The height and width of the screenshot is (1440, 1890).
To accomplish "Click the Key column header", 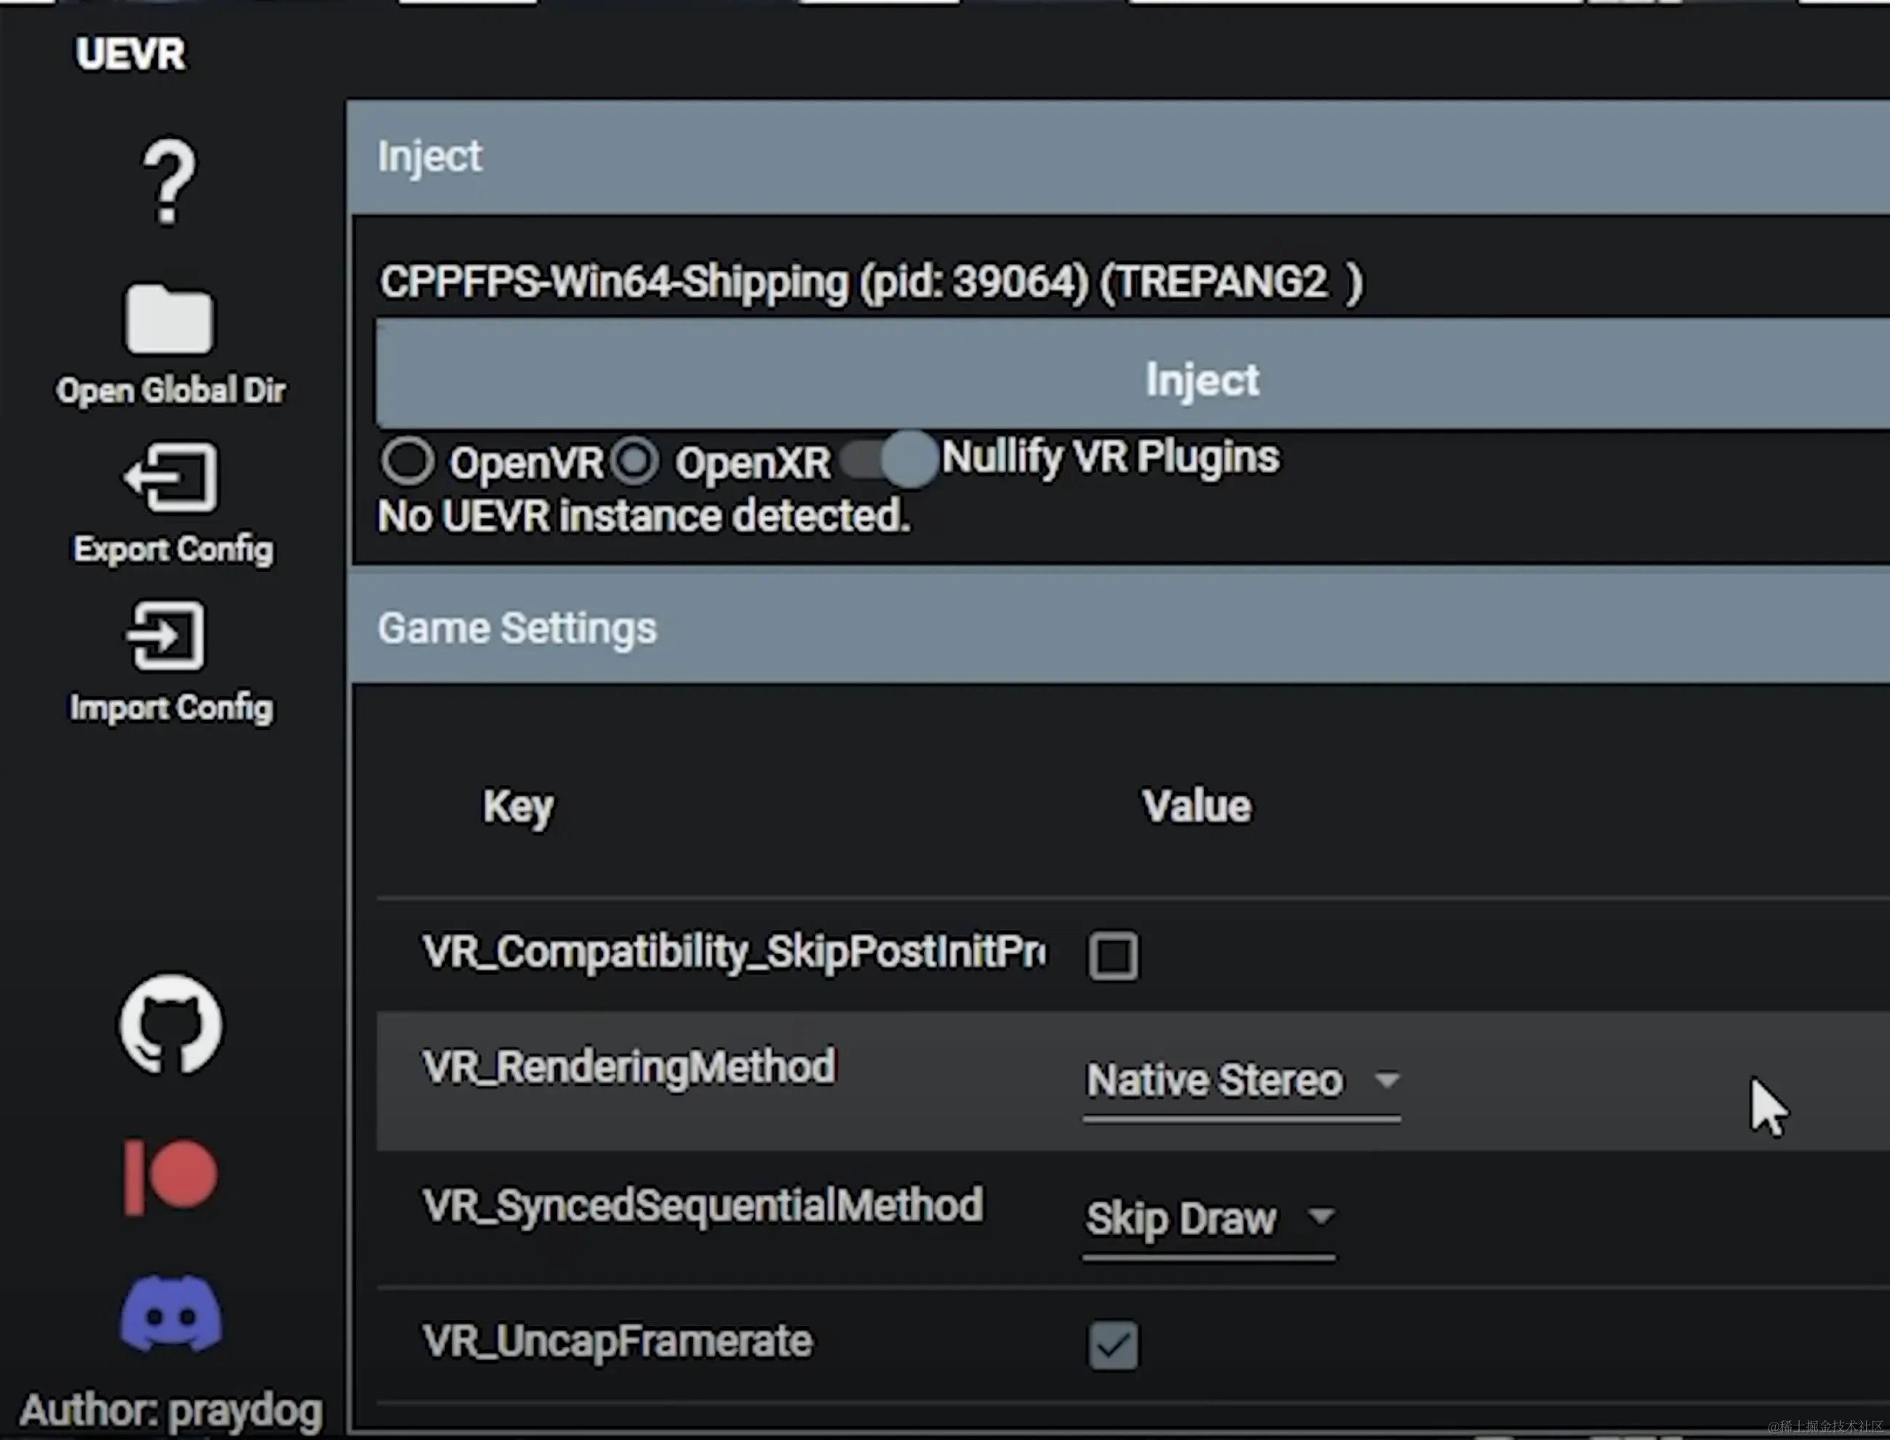I will coord(519,807).
